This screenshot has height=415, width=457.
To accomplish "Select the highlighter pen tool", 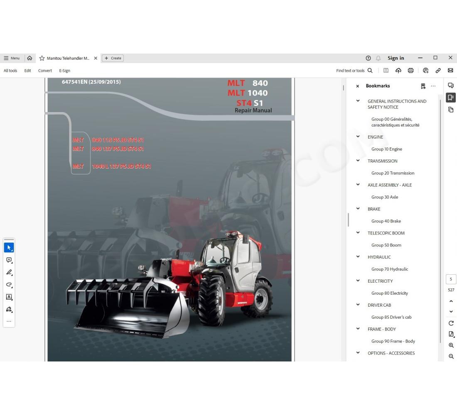I will 9,272.
